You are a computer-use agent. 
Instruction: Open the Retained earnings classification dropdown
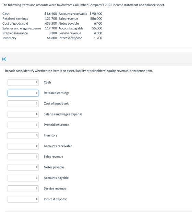pos(23,93)
